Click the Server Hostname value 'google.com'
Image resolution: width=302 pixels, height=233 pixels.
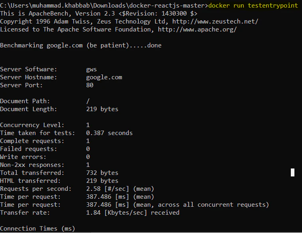pyautogui.click(x=104, y=77)
